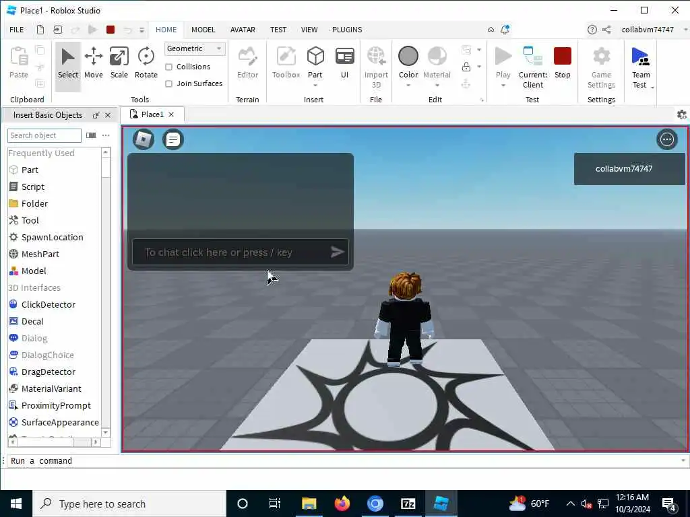
Task: Click the share icon near username
Action: tap(606, 30)
